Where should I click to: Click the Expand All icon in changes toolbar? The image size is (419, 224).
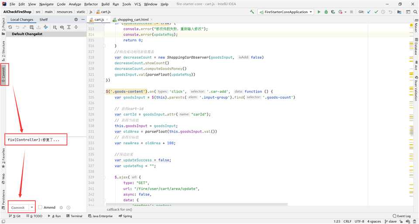coord(69,27)
